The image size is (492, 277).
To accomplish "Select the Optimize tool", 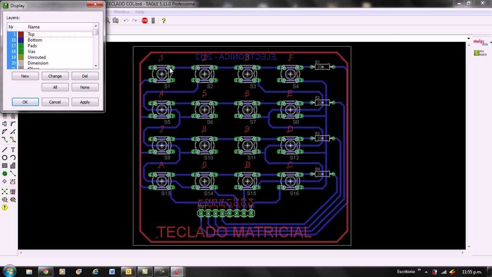I will coord(13,132).
